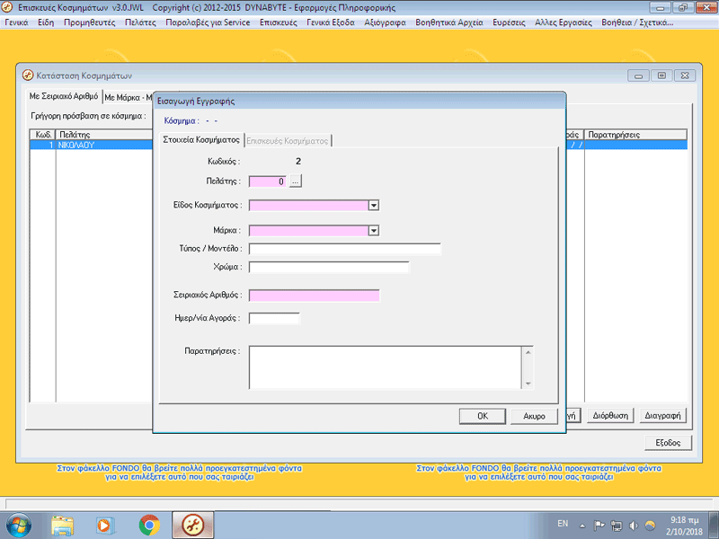The image size is (719, 539).
Task: Open the Βοηθητικά Αρχεία menu
Action: click(449, 22)
